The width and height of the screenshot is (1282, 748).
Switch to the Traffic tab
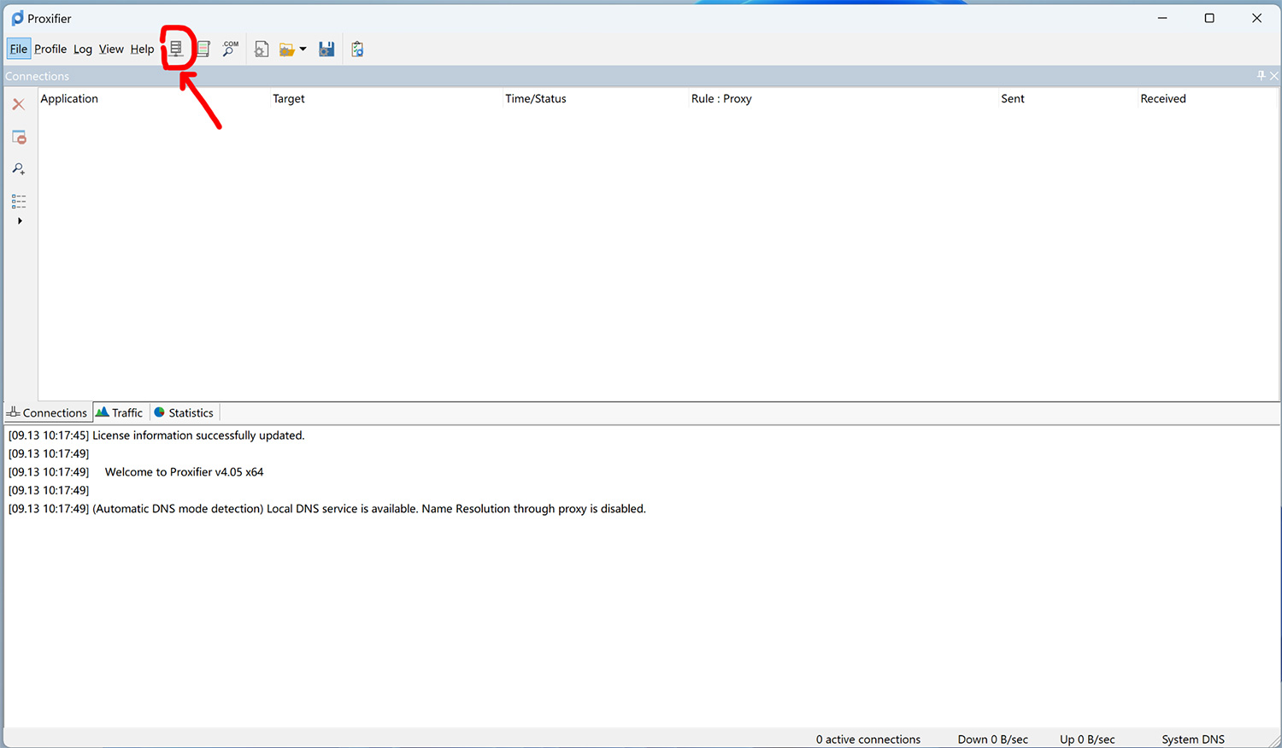120,412
